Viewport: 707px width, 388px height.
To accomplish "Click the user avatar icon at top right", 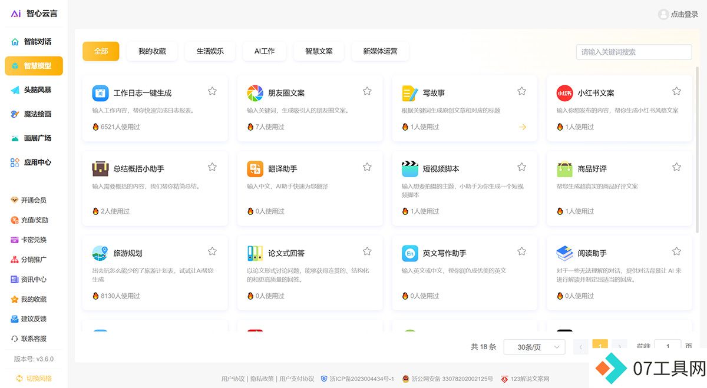I will [x=663, y=14].
